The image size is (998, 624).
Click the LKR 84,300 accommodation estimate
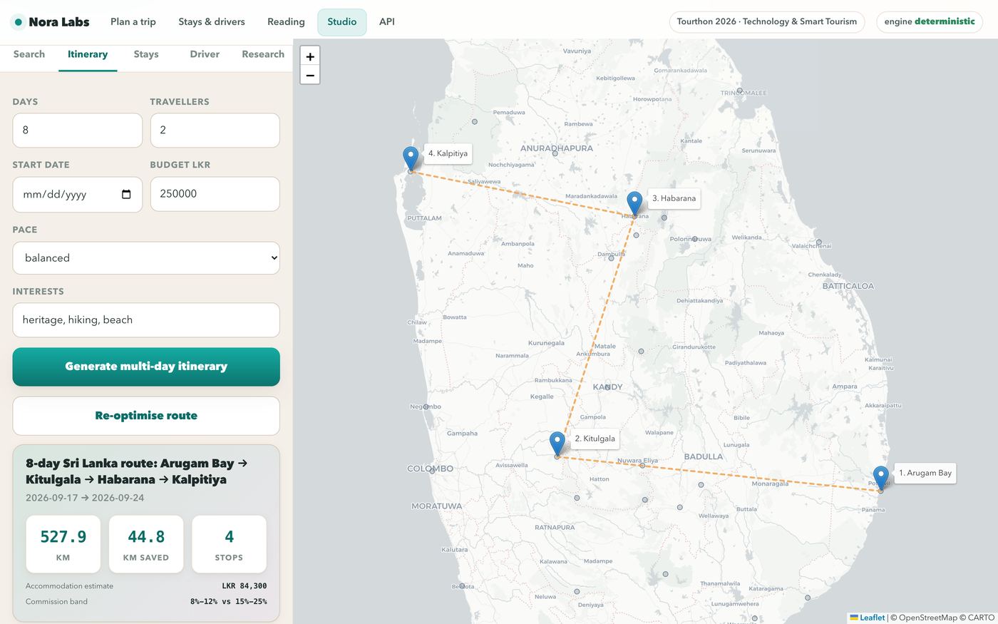click(245, 586)
